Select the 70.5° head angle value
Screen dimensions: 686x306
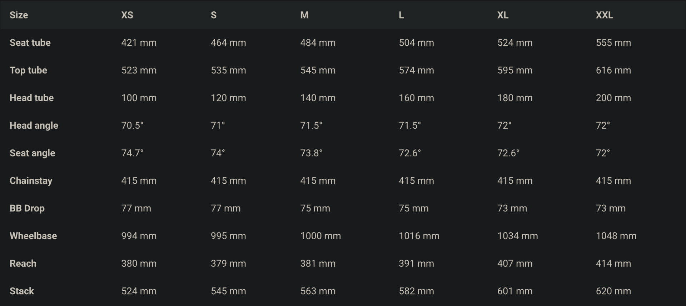point(132,126)
